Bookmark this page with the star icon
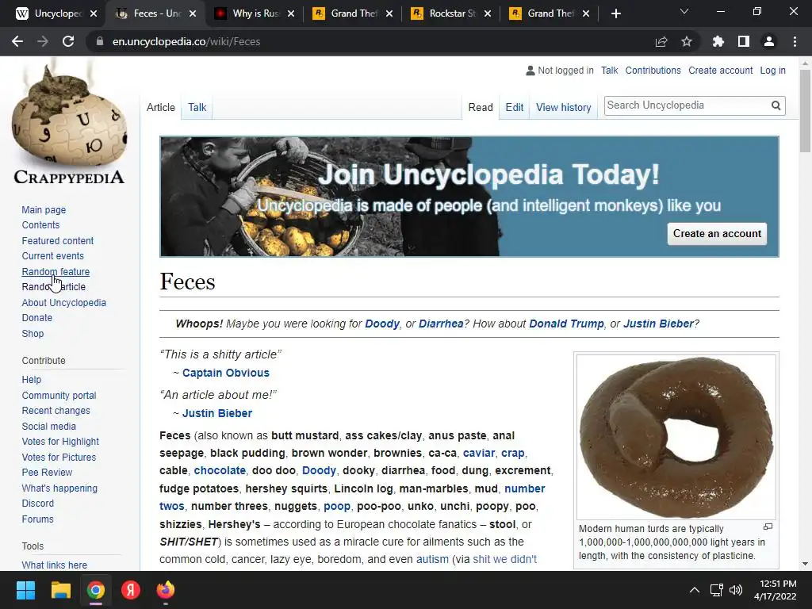The image size is (812, 609). tap(687, 41)
